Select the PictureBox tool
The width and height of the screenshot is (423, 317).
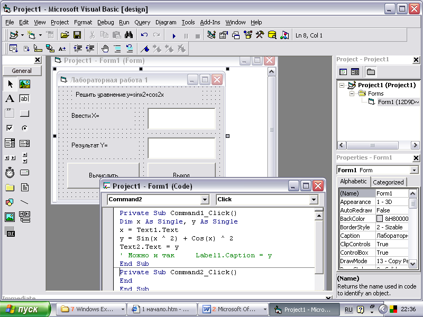click(24, 84)
